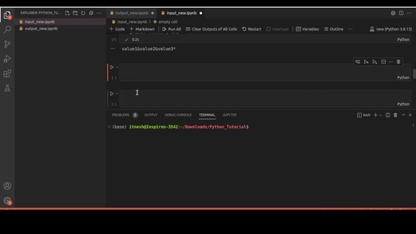Maximize the panel size chevron
Image resolution: width=416 pixels, height=234 pixels.
pyautogui.click(x=403, y=115)
